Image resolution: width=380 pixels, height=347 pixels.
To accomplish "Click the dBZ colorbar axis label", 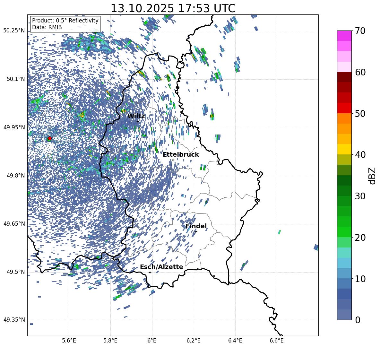I will 373,176.
